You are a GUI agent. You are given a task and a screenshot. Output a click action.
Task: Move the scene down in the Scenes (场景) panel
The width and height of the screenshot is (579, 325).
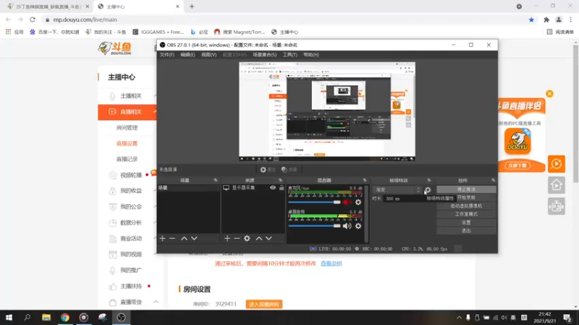tap(194, 238)
